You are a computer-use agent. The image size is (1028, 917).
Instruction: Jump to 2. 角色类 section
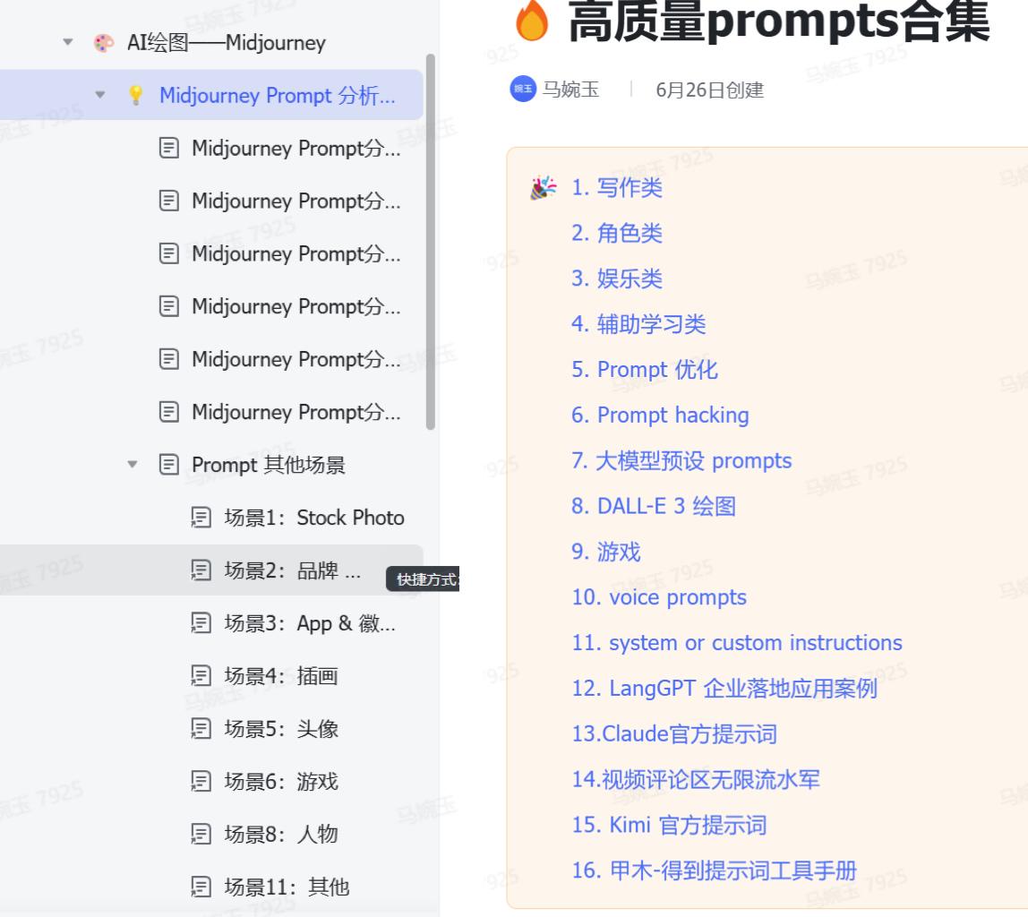617,234
